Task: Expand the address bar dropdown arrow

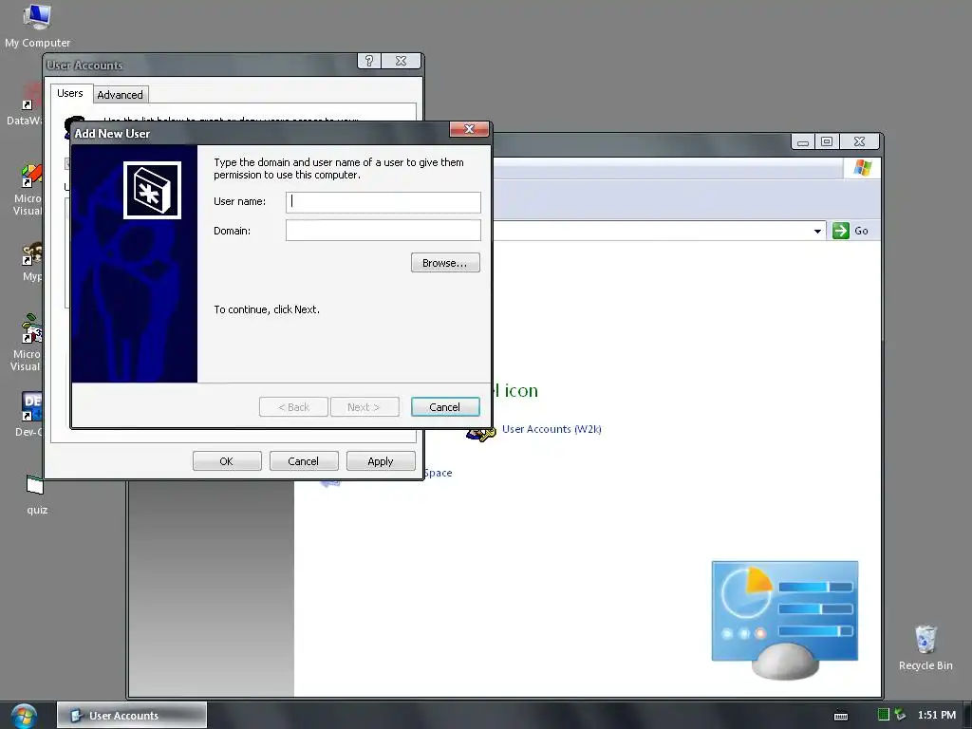Action: (817, 232)
